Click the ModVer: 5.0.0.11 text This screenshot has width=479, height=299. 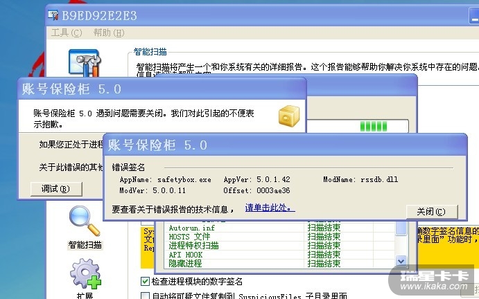[x=153, y=191]
